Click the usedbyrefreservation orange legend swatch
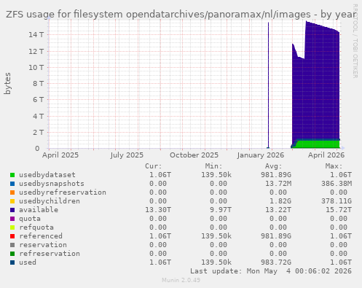This screenshot has height=288, width=362. pos(12,192)
